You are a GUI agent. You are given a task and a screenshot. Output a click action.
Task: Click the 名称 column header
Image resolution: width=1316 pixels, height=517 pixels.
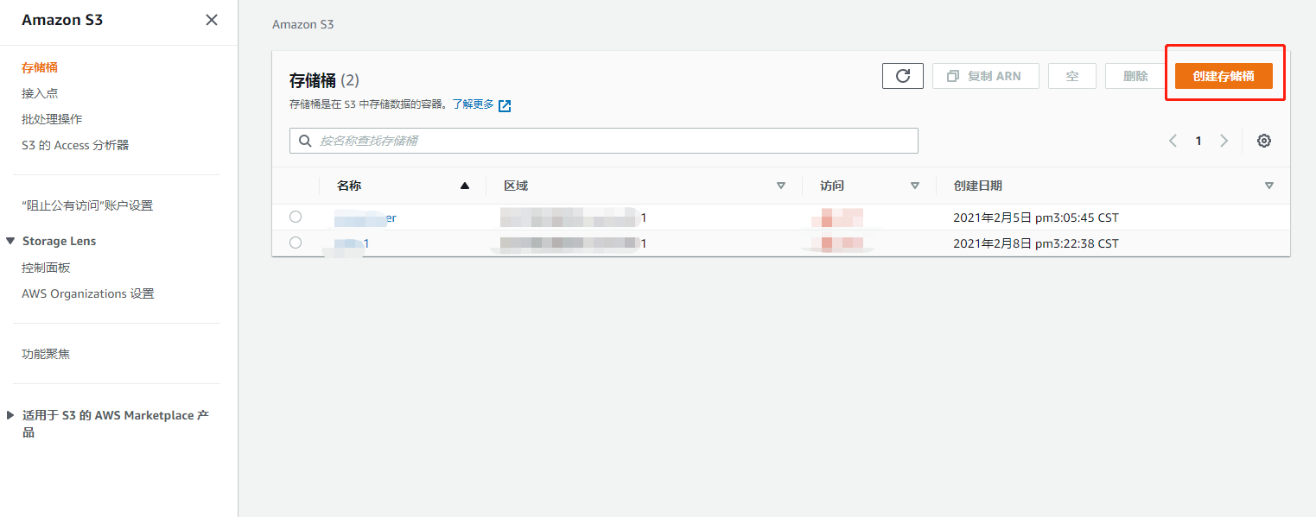click(349, 186)
